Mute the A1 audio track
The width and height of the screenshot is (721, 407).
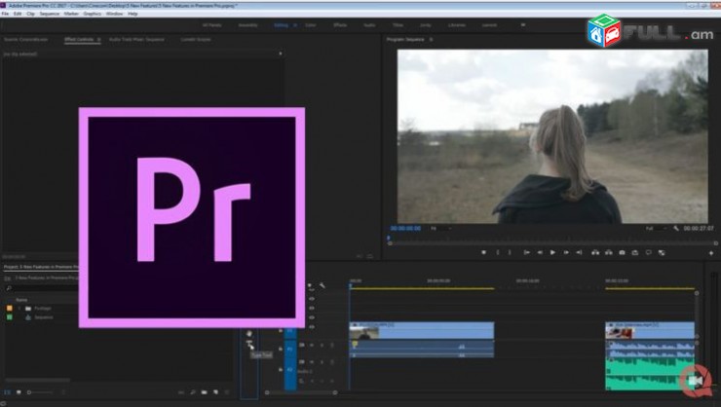tap(312, 345)
